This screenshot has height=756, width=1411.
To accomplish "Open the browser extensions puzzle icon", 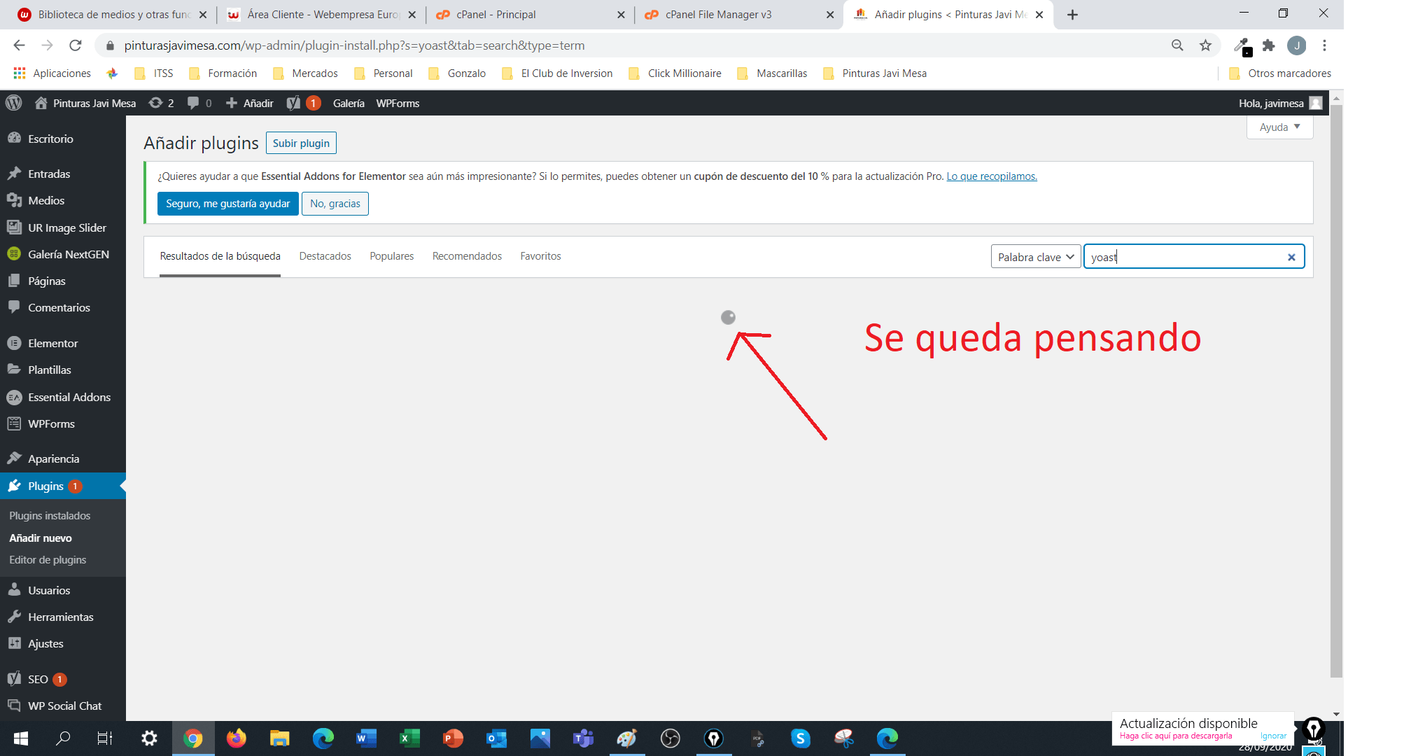I will [x=1268, y=45].
